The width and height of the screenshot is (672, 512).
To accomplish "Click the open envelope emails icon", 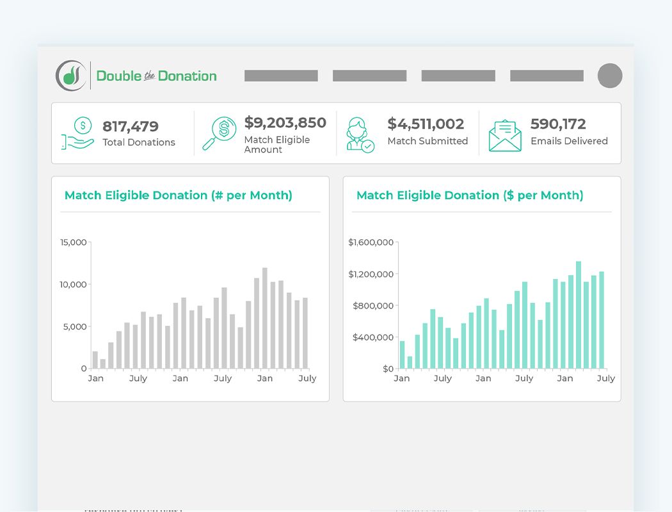I will 506,136.
